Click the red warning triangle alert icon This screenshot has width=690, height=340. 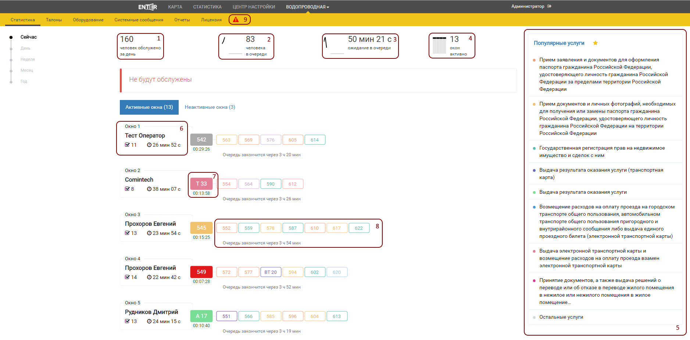pos(236,19)
